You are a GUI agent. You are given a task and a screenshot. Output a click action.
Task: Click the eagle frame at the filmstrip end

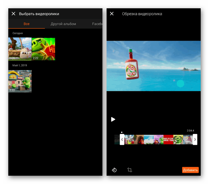(188, 139)
